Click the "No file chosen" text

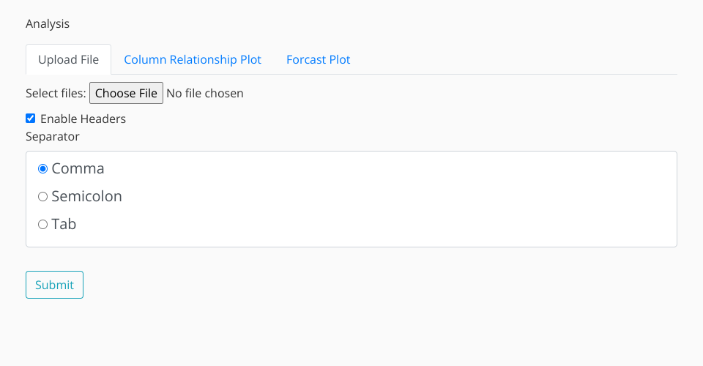point(205,93)
